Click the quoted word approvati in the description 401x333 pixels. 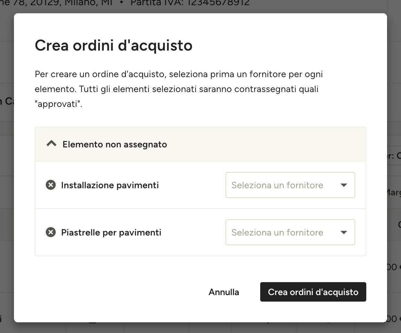click(x=57, y=104)
